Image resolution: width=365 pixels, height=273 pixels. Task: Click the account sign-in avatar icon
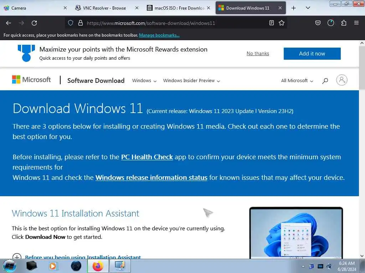(x=342, y=80)
